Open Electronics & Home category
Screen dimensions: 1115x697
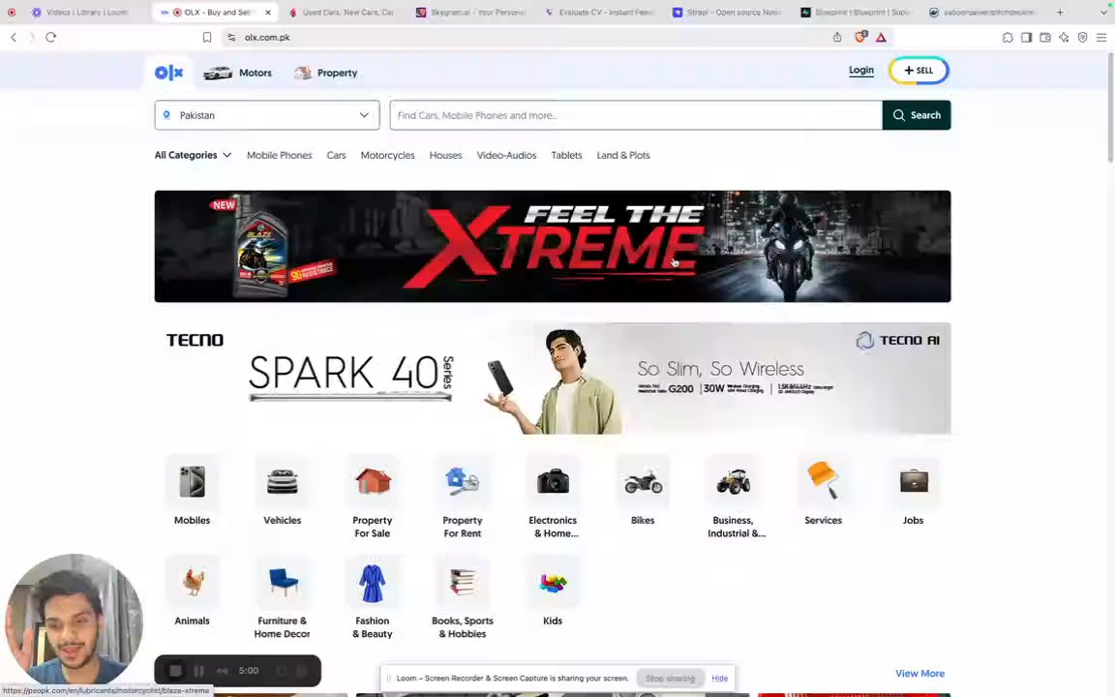coord(553,481)
